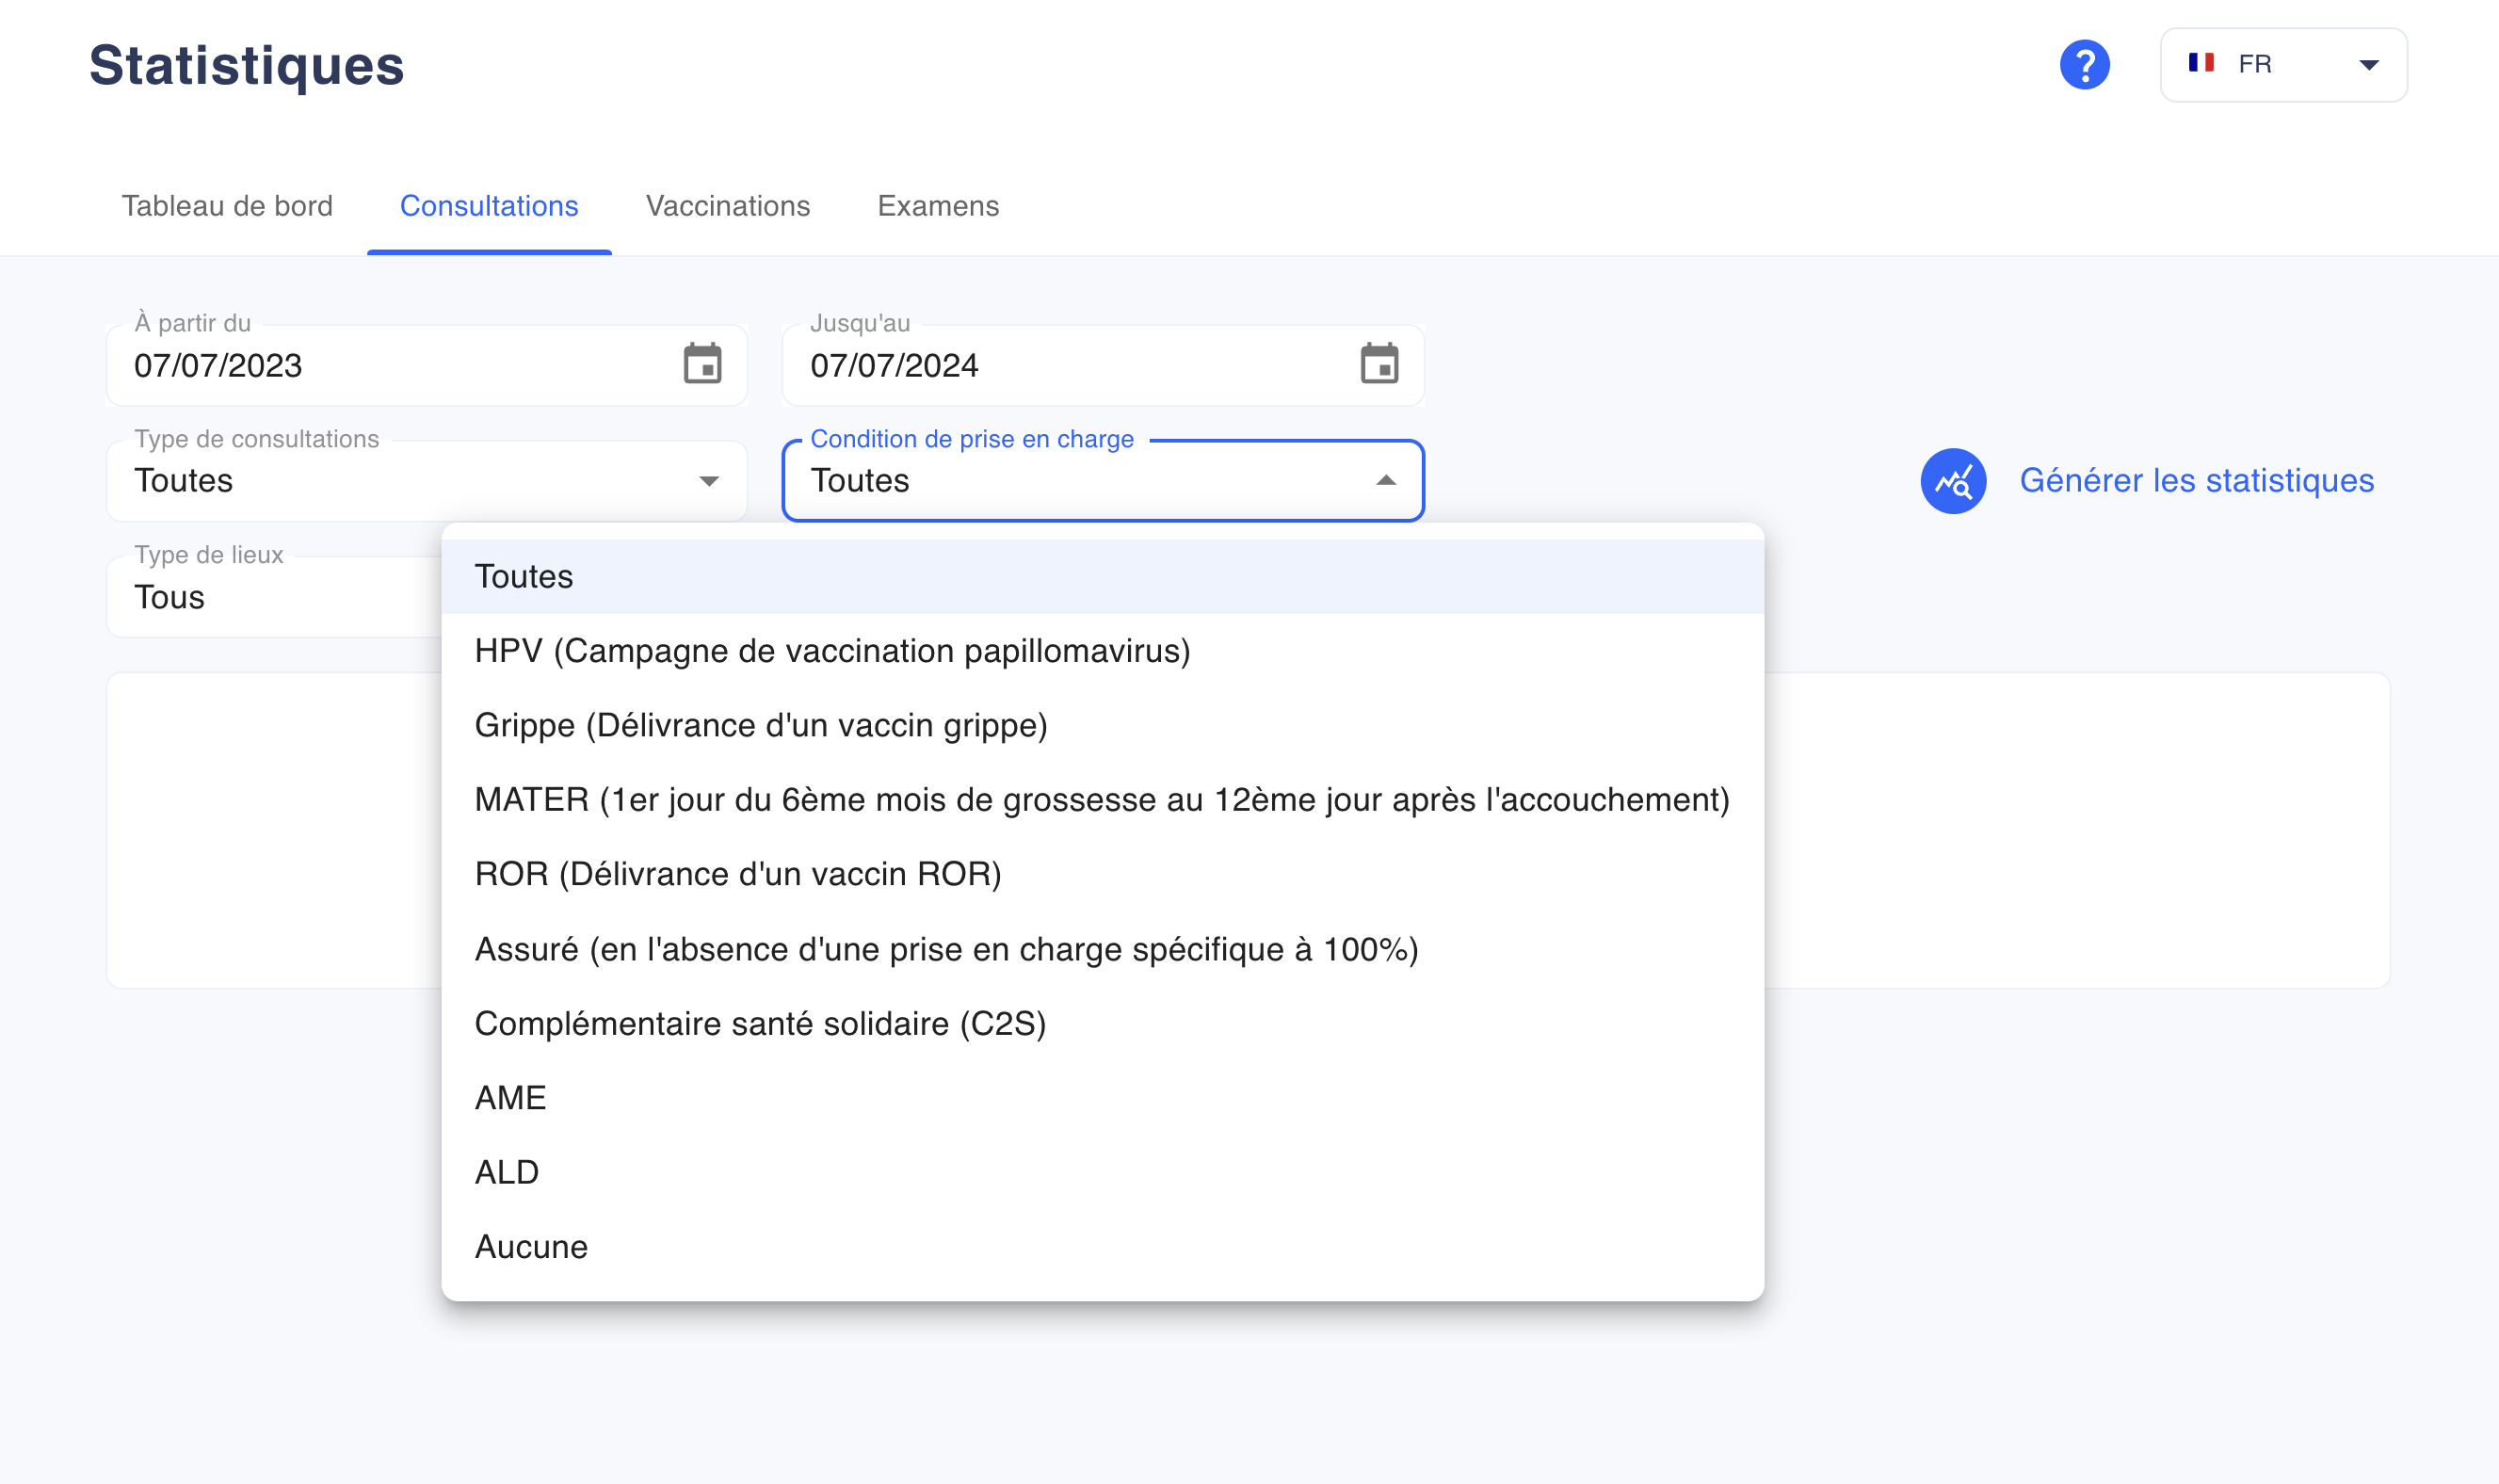Image resolution: width=2499 pixels, height=1484 pixels.
Task: Choose 'Toutes' in the open list
Action: (1102, 577)
